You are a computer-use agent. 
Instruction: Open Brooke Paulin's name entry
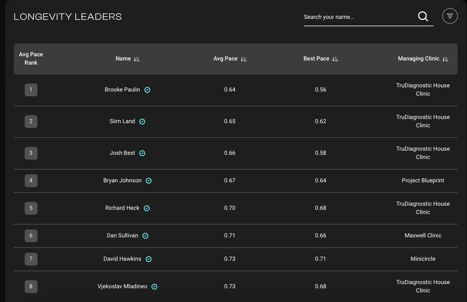pos(122,90)
